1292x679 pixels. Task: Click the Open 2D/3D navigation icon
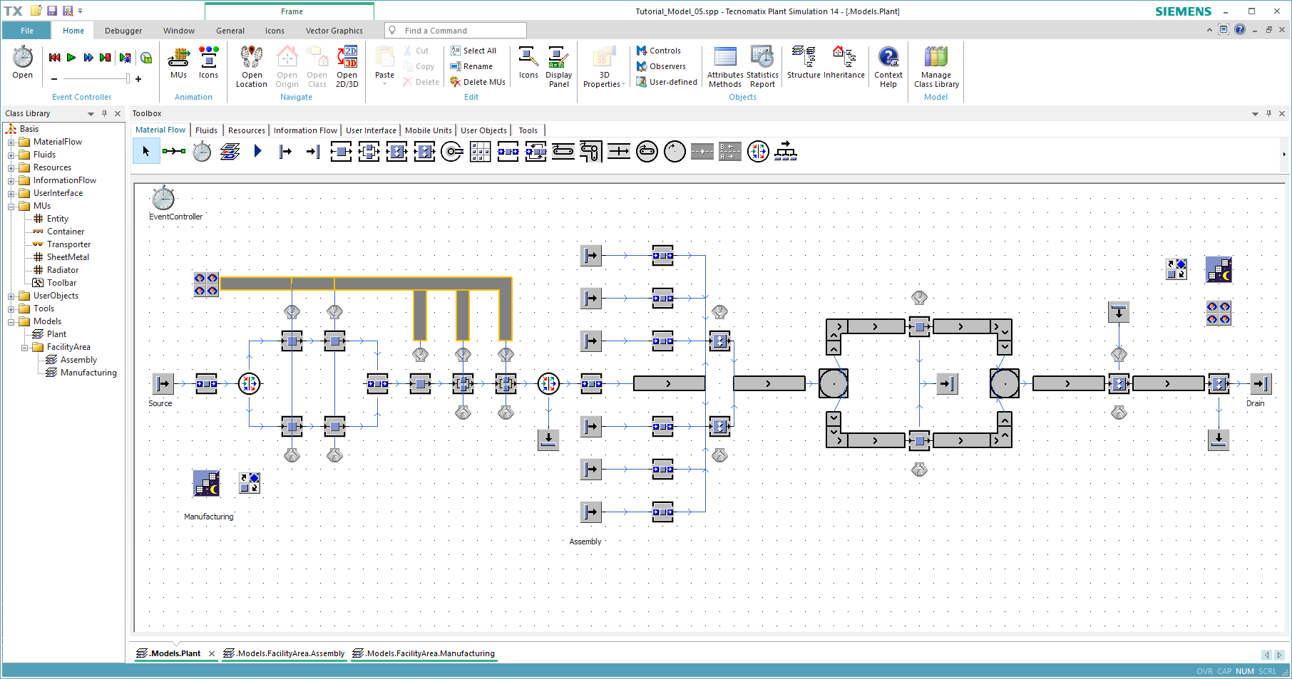[x=347, y=66]
